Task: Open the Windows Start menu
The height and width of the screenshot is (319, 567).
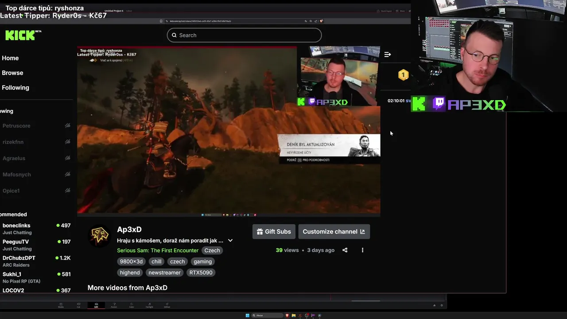Action: click(248, 315)
